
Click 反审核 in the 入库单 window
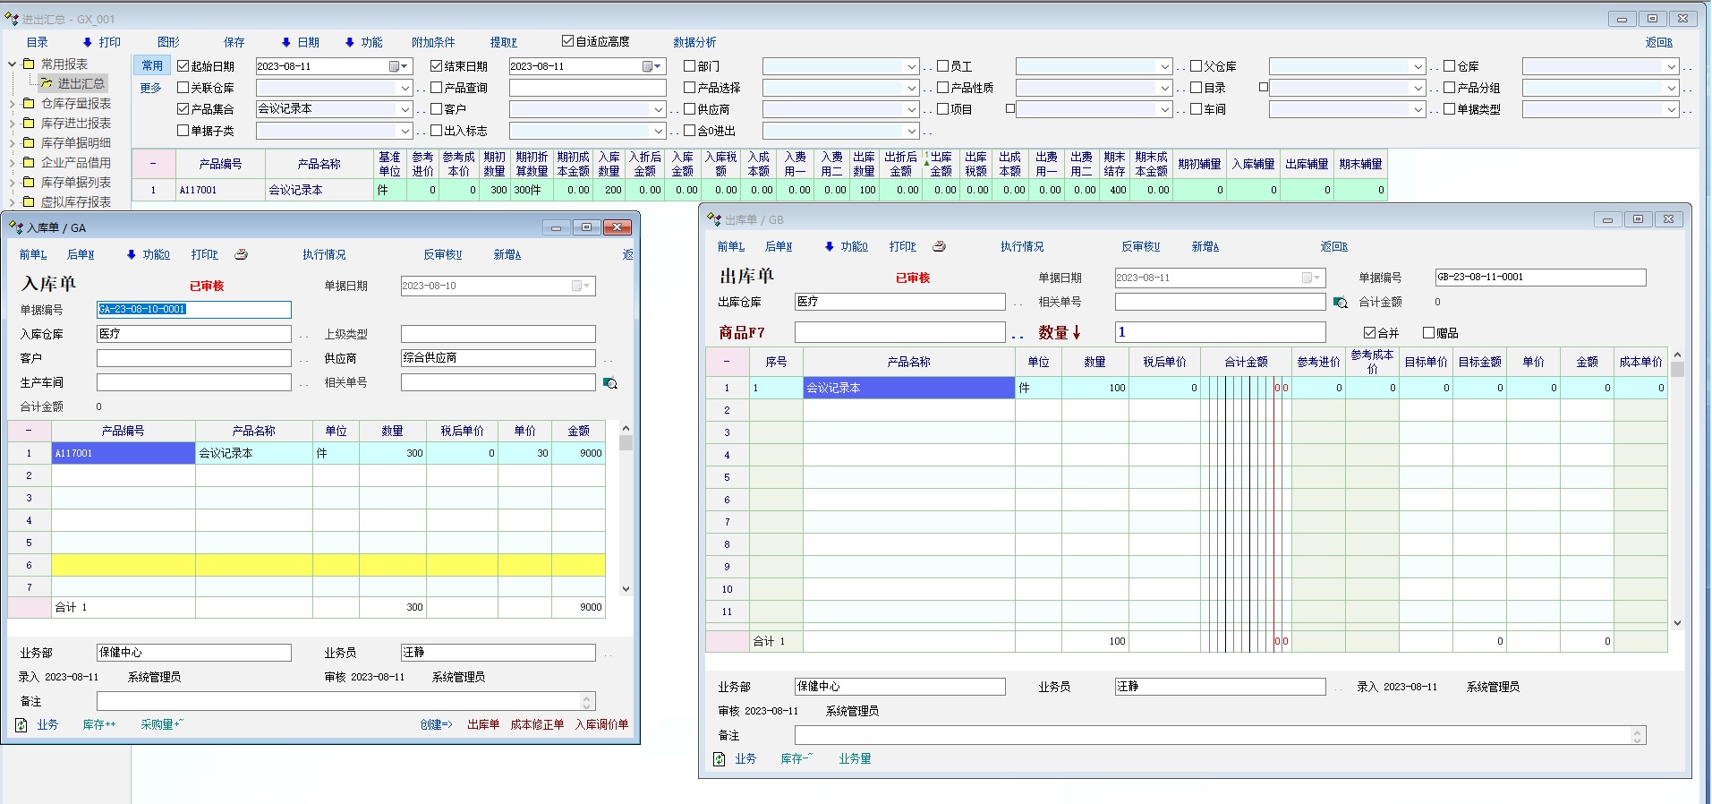[442, 254]
